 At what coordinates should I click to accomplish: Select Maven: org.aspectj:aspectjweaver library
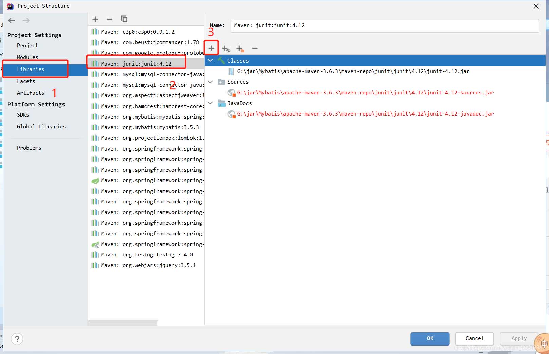[146, 95]
